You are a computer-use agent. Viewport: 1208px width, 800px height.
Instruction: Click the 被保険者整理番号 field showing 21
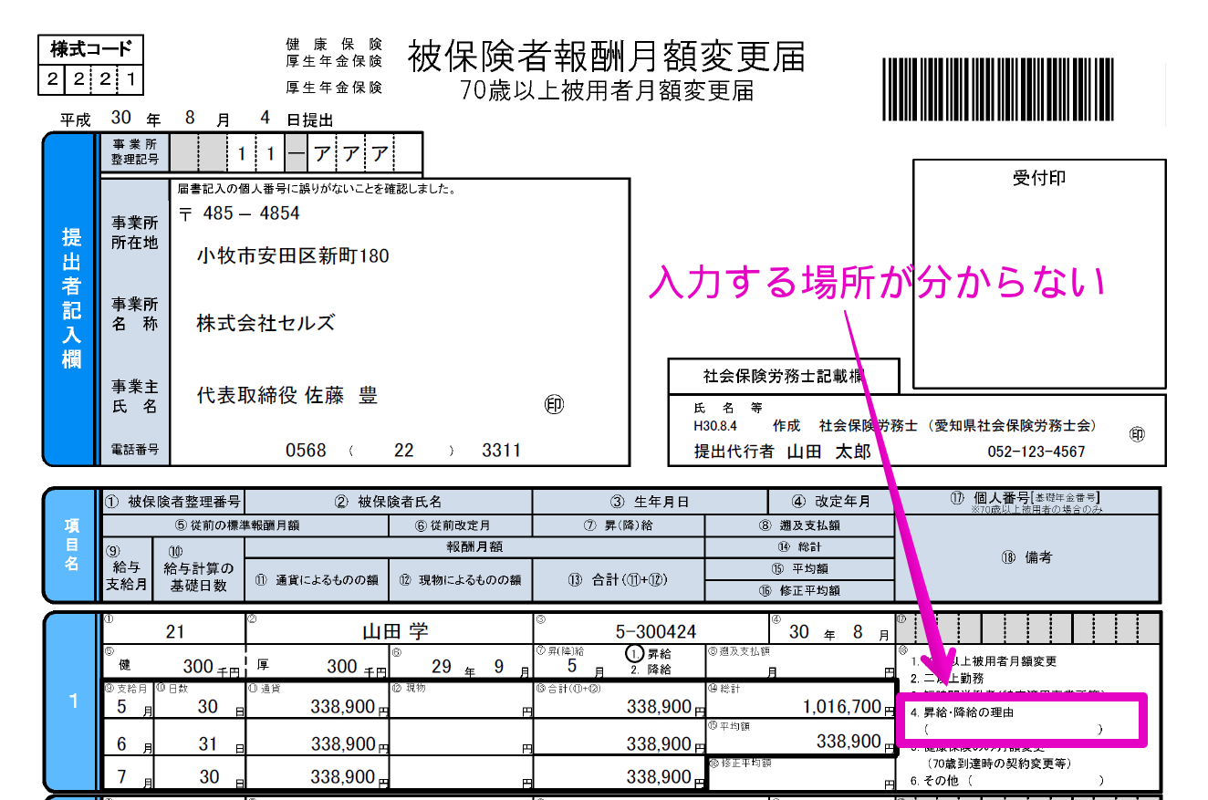click(x=175, y=632)
